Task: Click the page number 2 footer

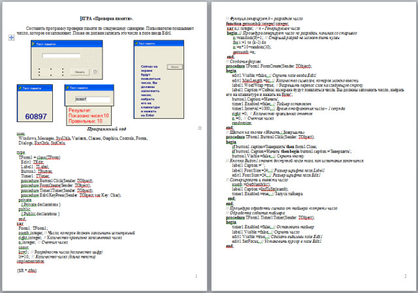Action: (405, 277)
